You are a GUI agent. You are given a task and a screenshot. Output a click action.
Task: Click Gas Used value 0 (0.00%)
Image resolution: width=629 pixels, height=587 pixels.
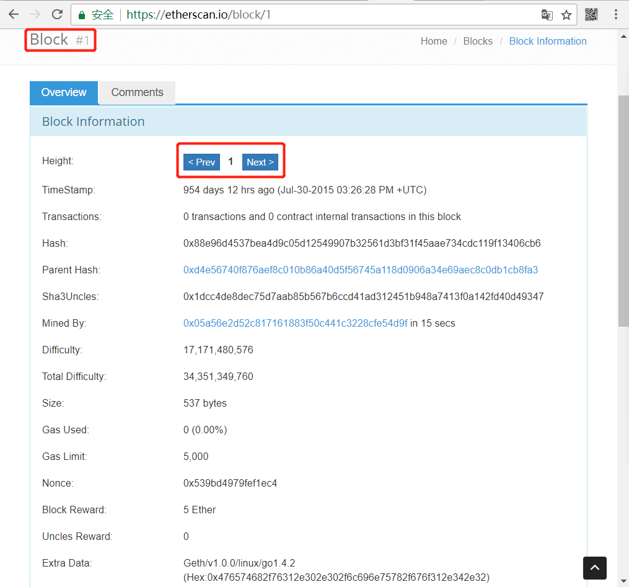point(205,430)
